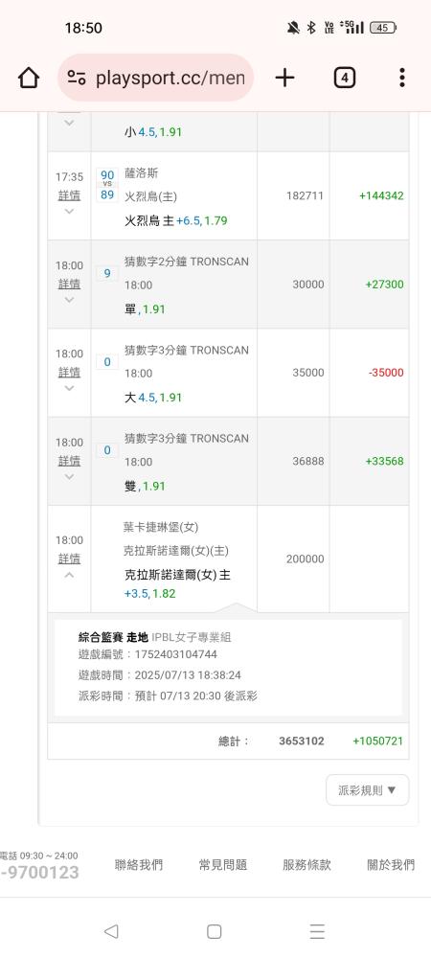431x958 pixels.
Task: Open the 常見問題 footer link
Action: point(223,864)
